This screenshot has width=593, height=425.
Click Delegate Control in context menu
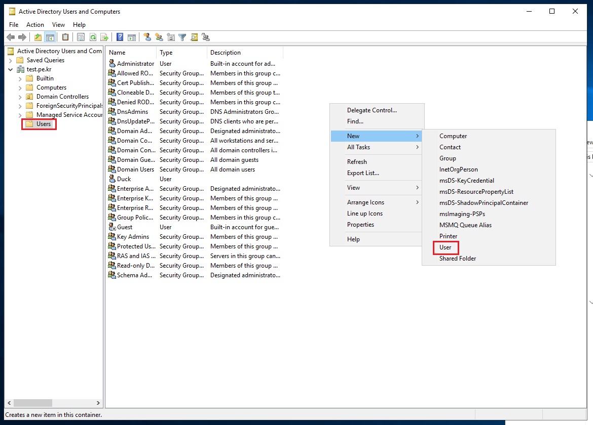tap(376, 110)
